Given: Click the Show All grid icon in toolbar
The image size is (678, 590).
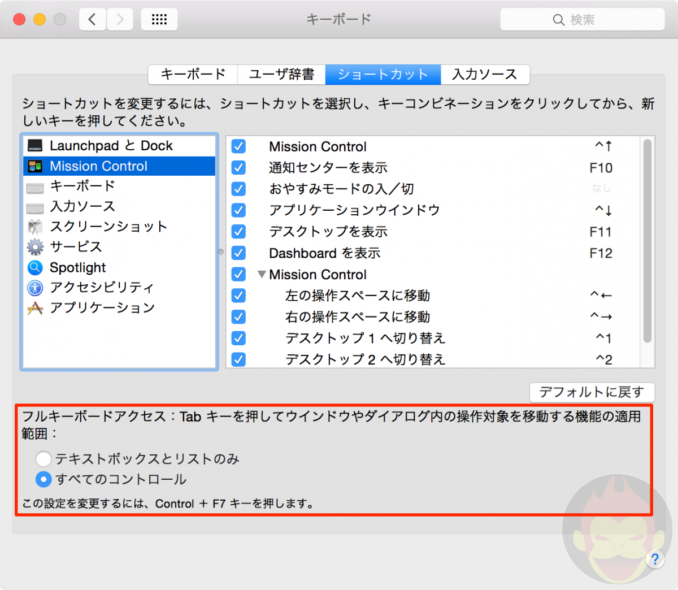Looking at the screenshot, I should coord(159,19).
